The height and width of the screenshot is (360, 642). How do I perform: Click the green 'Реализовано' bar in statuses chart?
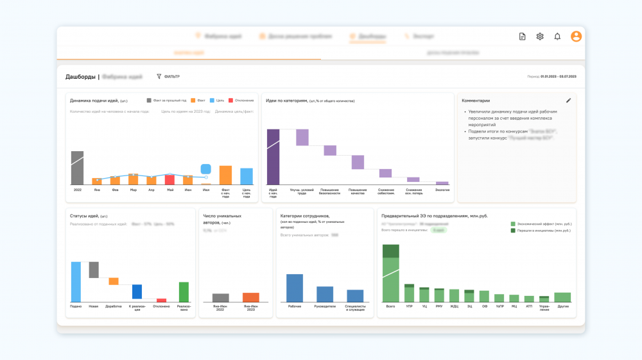click(184, 292)
